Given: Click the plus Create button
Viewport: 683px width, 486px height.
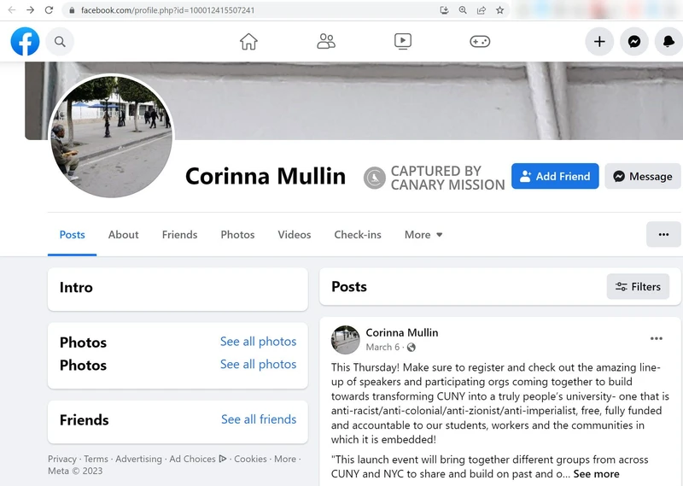Looking at the screenshot, I should pos(599,41).
